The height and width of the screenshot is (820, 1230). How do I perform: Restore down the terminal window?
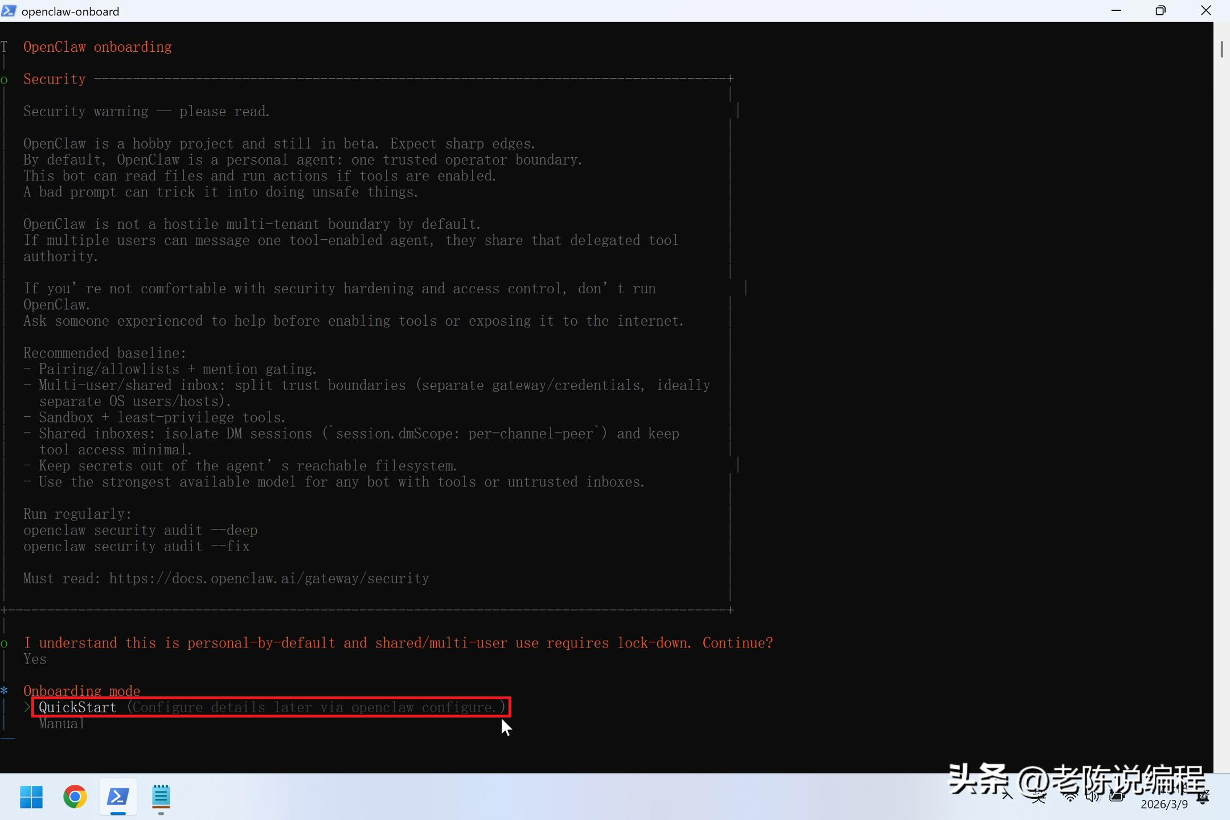[x=1161, y=11]
